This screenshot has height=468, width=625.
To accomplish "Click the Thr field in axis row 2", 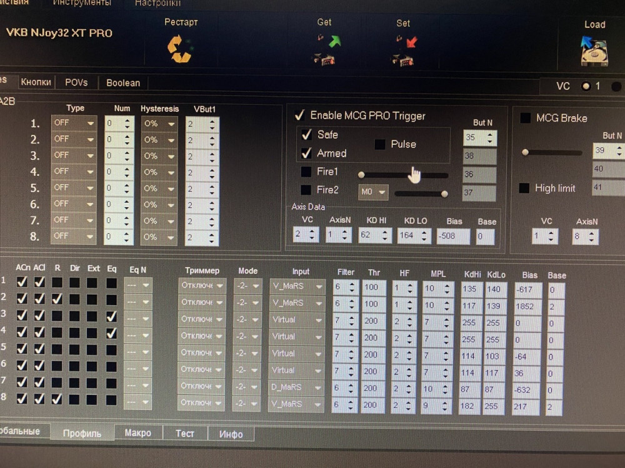I will (374, 305).
